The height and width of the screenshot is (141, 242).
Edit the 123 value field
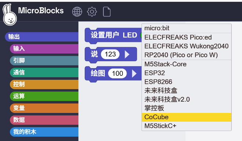[x=110, y=54]
